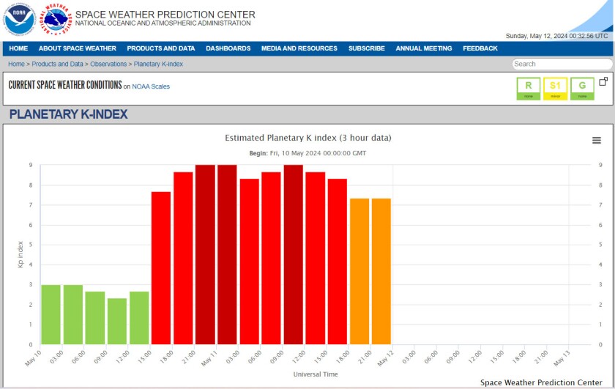Click into the Search field

[x=561, y=64]
